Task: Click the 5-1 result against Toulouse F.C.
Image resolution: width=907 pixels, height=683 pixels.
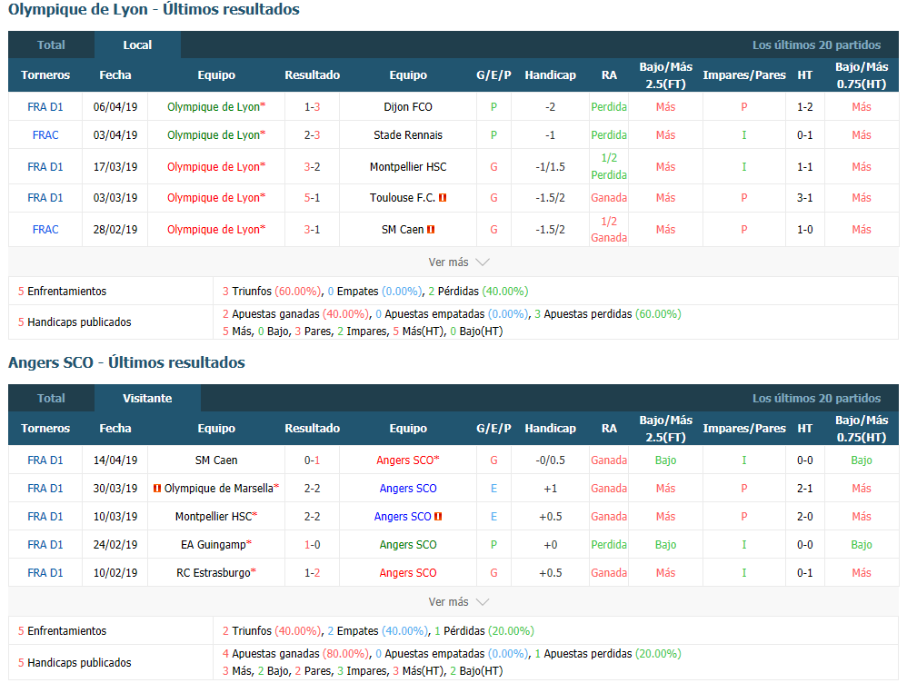Action: (x=313, y=198)
